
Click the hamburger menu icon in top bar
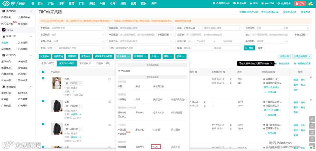(x=33, y=3)
